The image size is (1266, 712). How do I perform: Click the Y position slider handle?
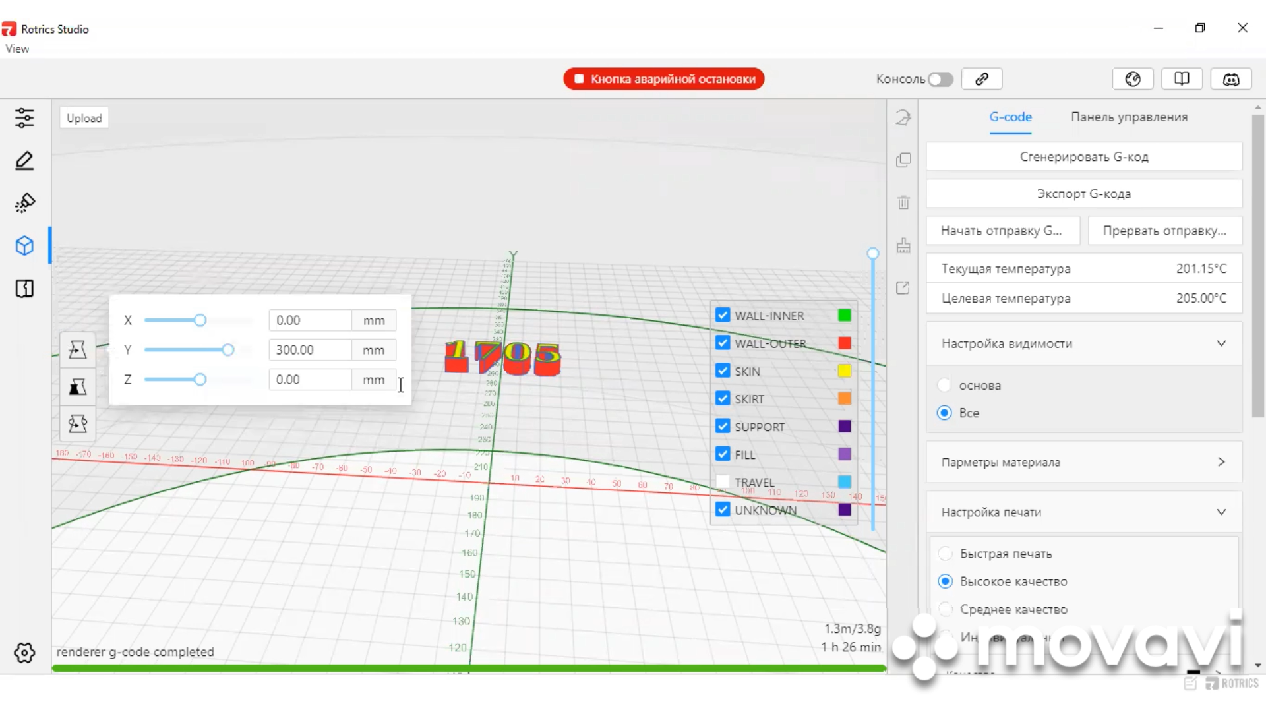pyautogui.click(x=227, y=350)
